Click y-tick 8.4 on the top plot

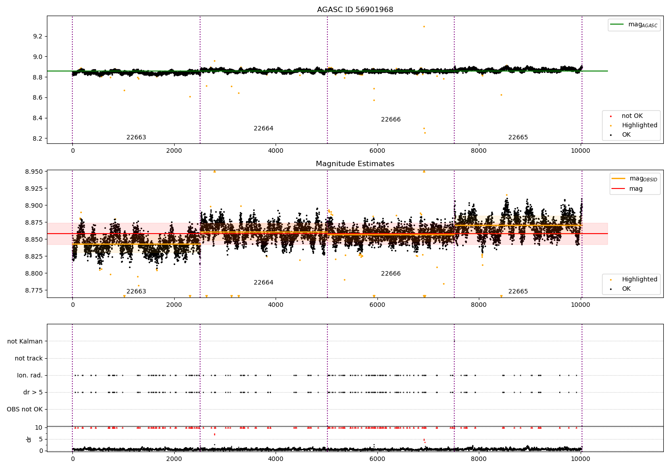pos(37,118)
